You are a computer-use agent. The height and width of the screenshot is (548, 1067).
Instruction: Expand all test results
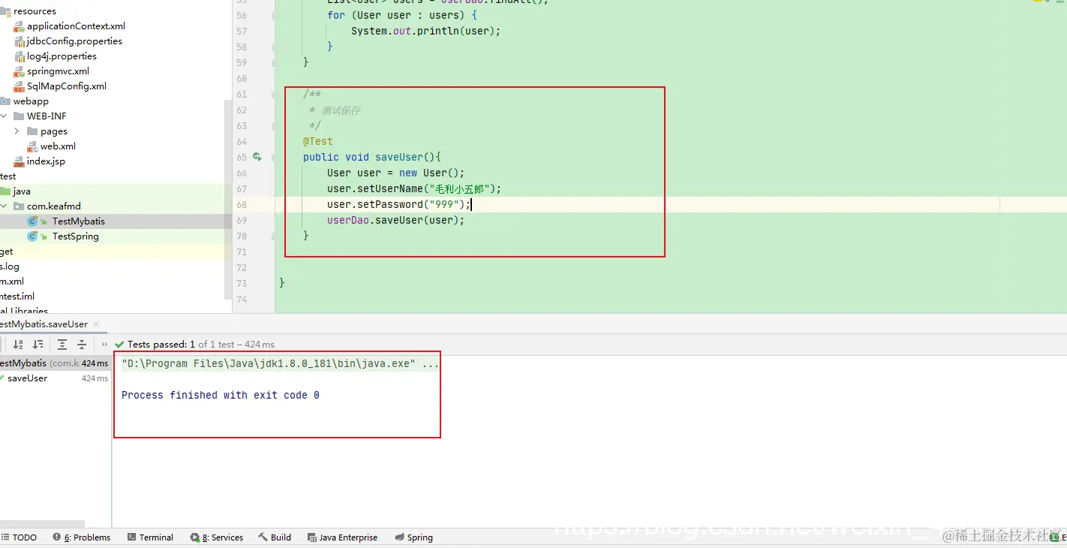tap(62, 345)
